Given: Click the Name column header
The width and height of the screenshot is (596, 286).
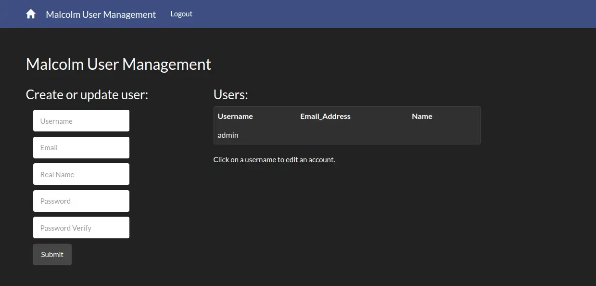Looking at the screenshot, I should click(422, 117).
